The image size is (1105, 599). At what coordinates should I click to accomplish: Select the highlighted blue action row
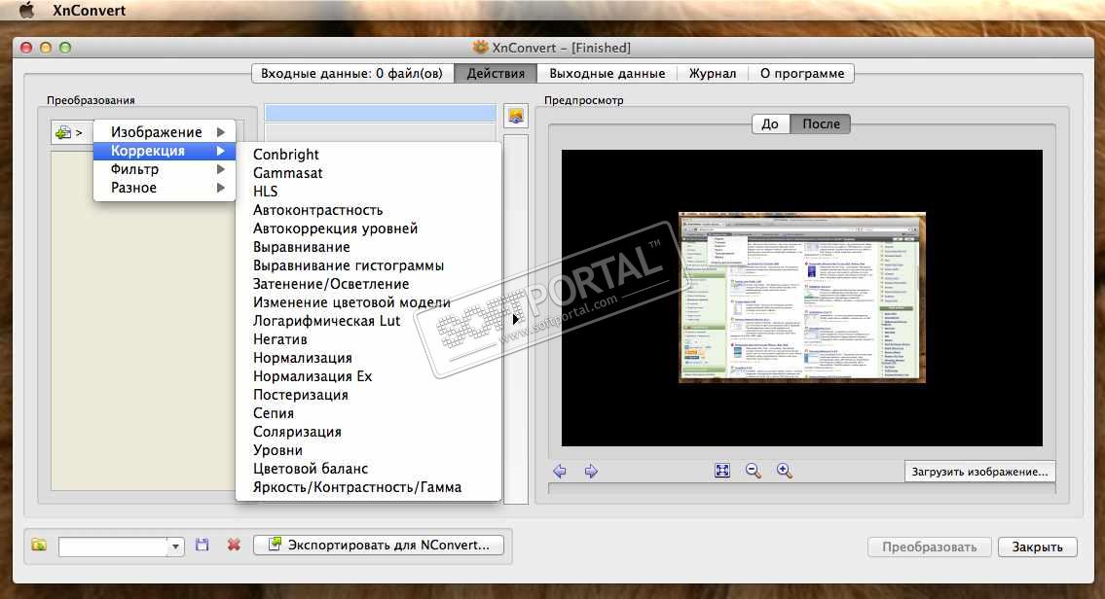coord(381,113)
